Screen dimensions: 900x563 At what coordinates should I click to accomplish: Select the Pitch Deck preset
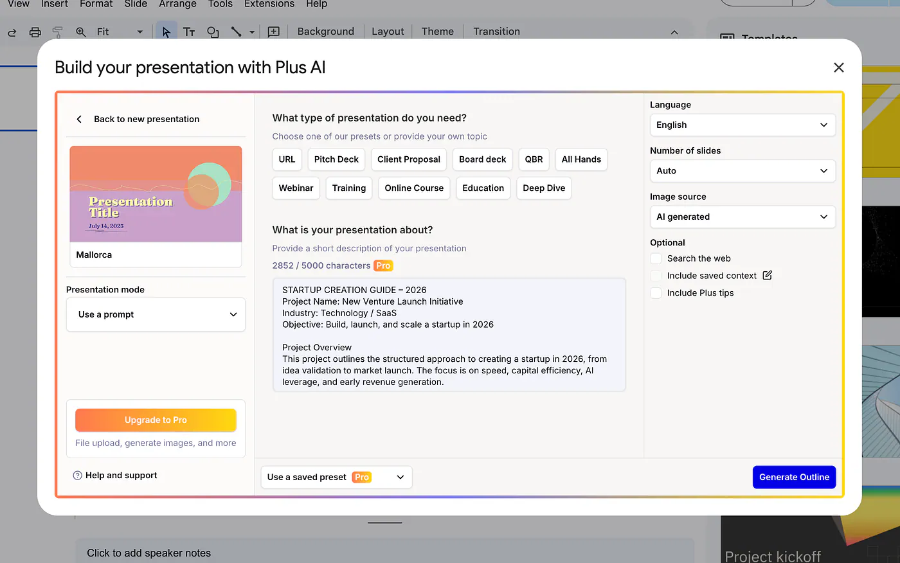336,159
